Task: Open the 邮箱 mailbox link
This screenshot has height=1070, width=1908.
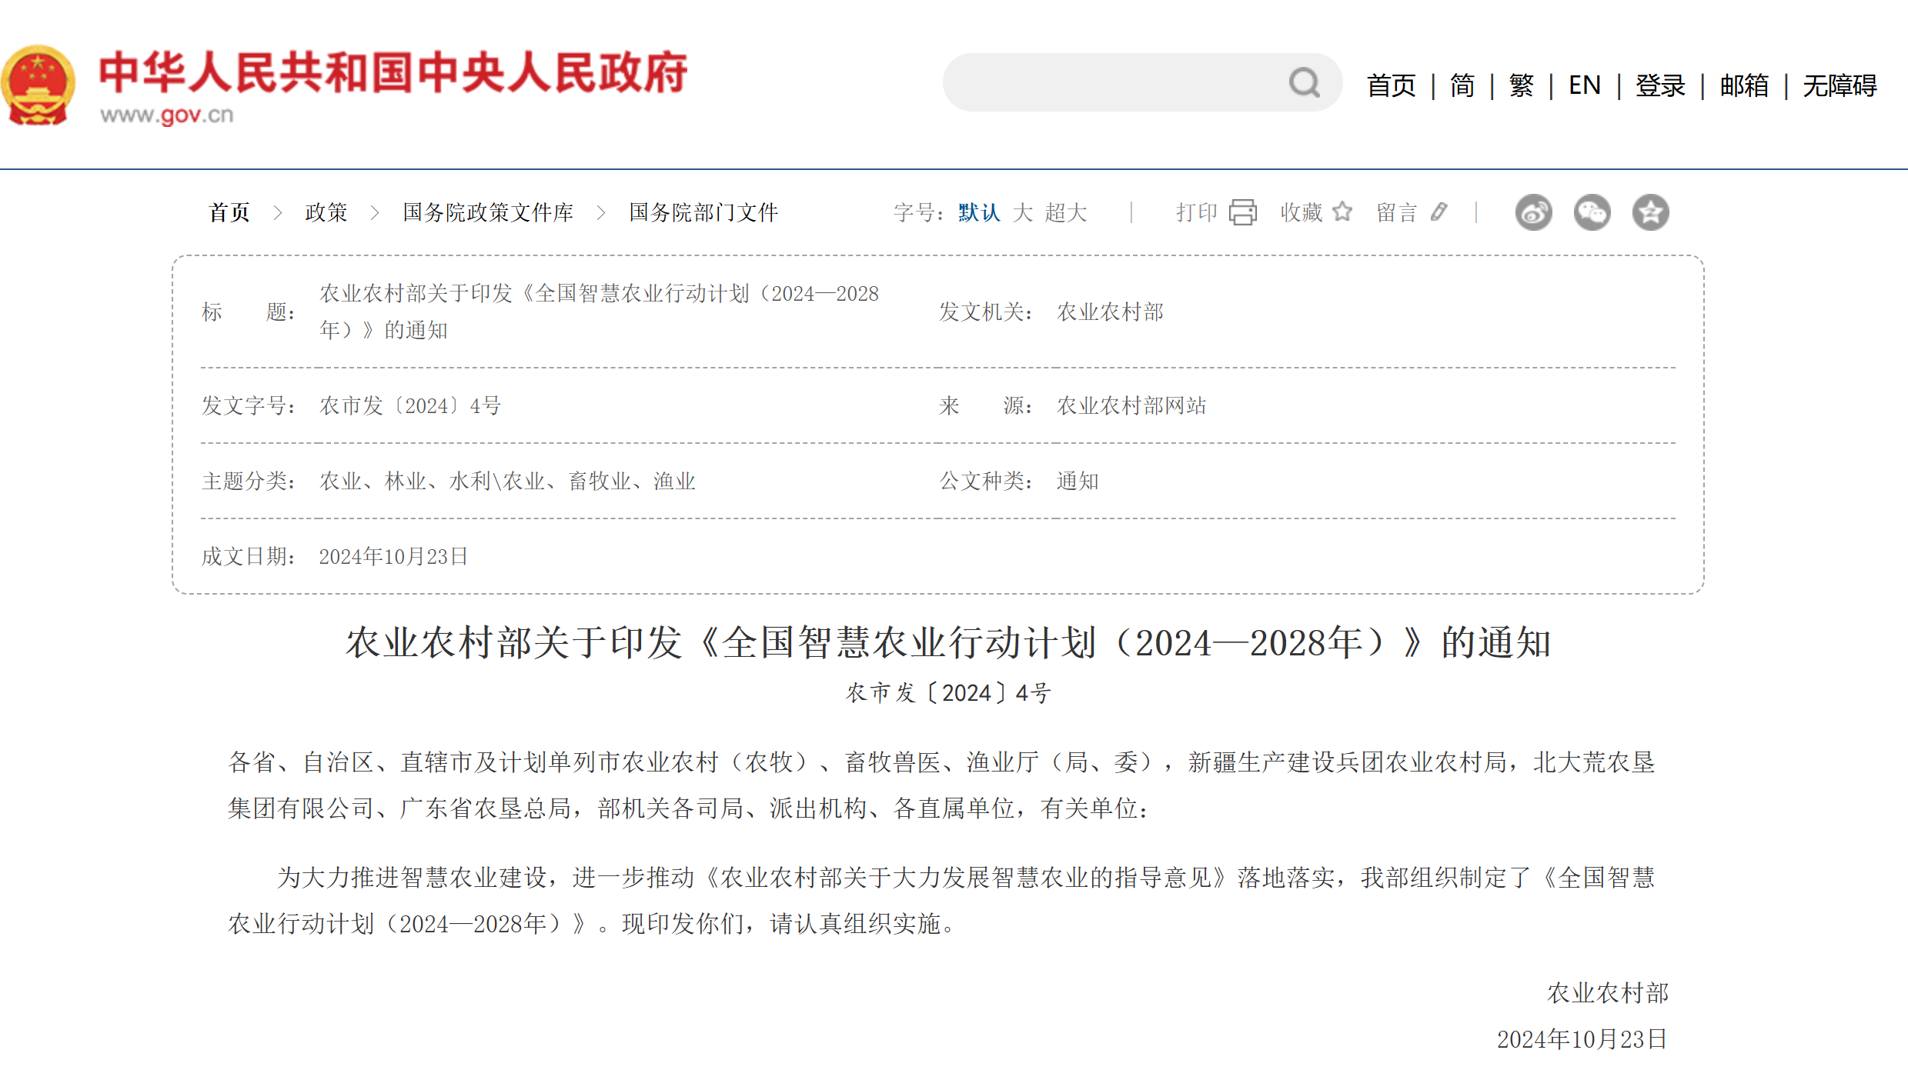Action: [1744, 85]
